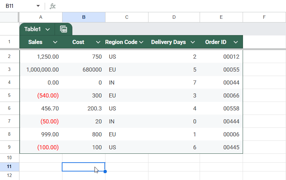Select Order ID cell 00066

click(221, 95)
